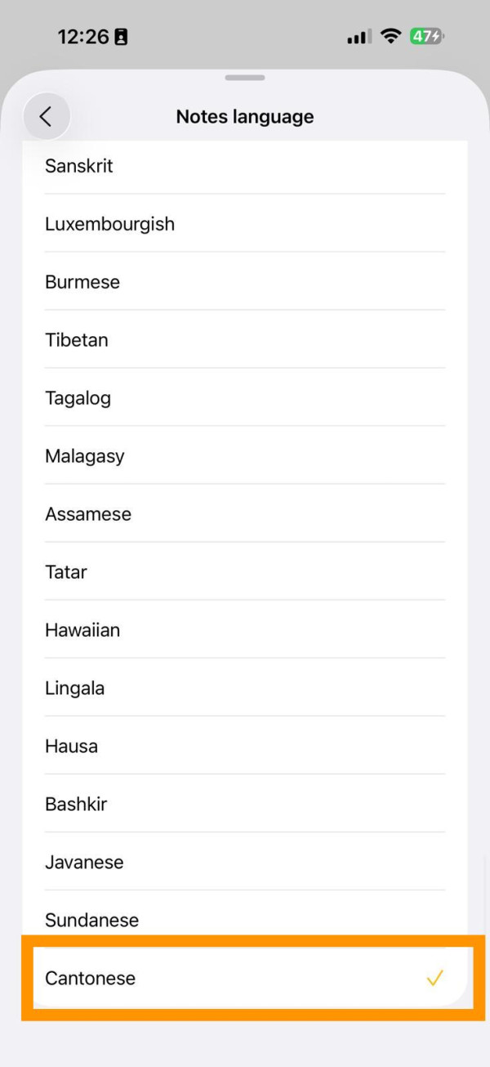Choose Burmese from the language list
490x1067 pixels.
point(245,282)
